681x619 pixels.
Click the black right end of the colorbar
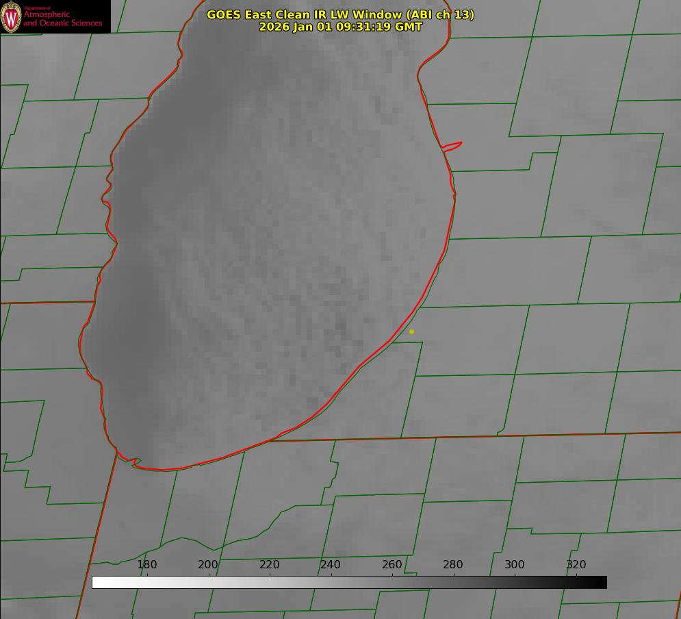602,582
